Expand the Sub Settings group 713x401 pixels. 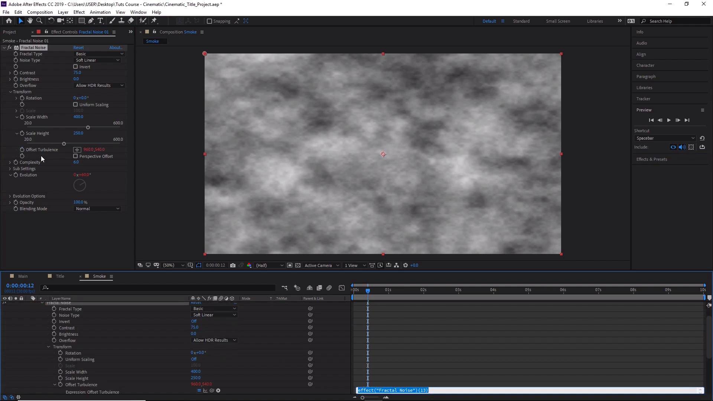tap(10, 169)
